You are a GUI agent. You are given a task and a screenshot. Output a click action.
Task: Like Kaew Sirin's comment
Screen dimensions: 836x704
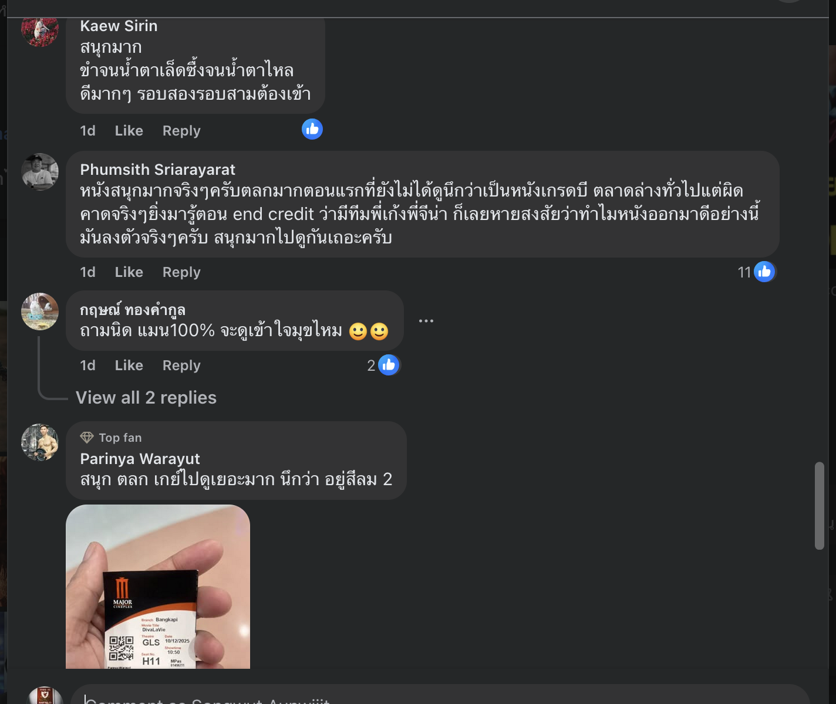[129, 131]
